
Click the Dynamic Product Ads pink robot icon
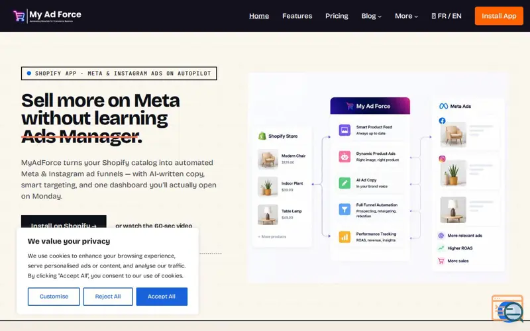click(344, 156)
